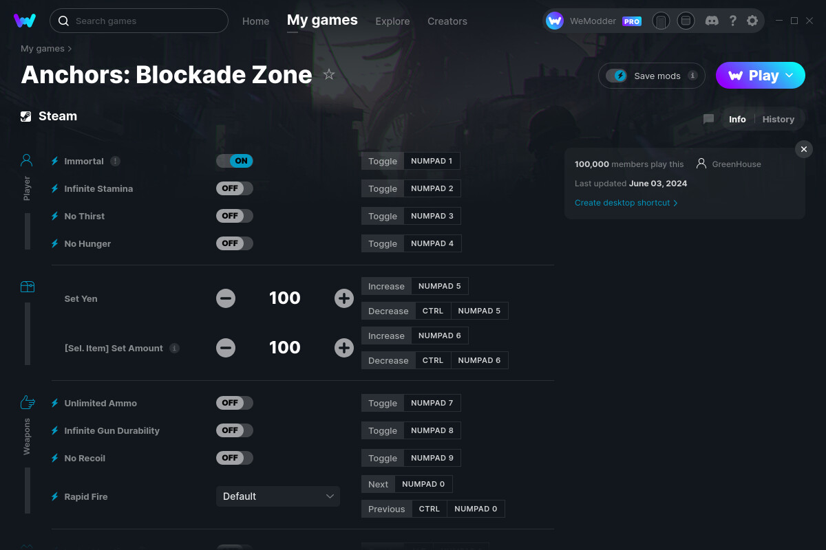Switch to the History tab
Screen dimensions: 826x550
pyautogui.click(x=778, y=119)
